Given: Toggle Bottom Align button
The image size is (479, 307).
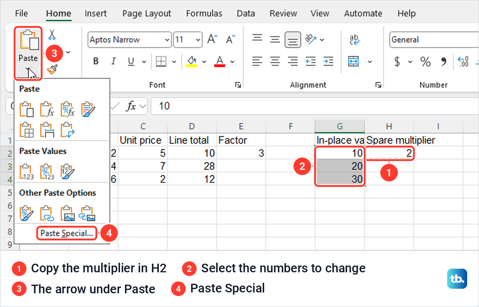Looking at the screenshot, I should tap(293, 40).
